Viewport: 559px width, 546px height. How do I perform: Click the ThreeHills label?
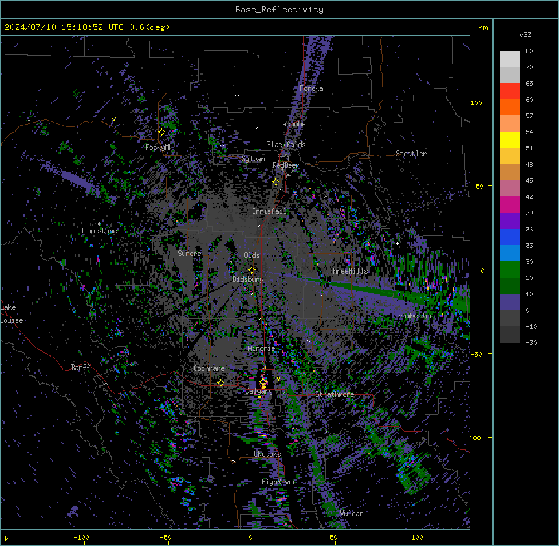pyautogui.click(x=348, y=271)
